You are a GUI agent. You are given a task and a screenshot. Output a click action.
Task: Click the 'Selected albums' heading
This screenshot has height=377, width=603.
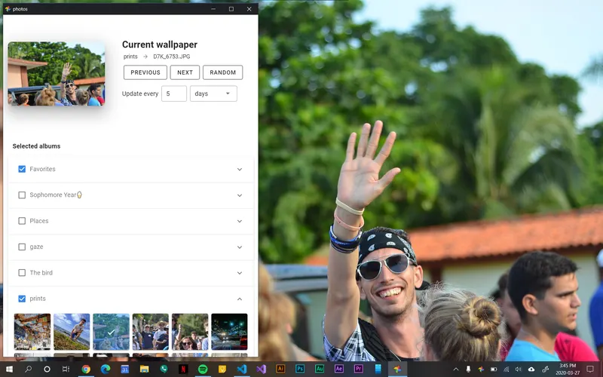(x=36, y=146)
